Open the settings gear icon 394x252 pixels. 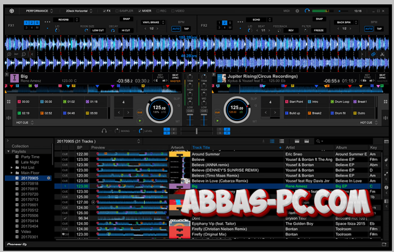[x=298, y=11]
